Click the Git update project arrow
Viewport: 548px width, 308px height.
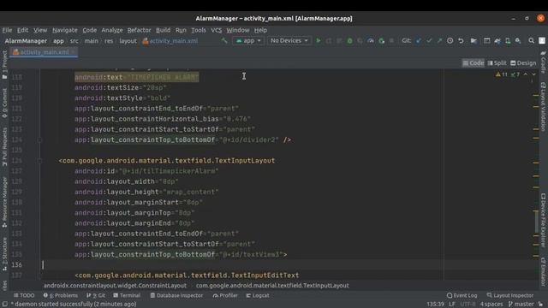click(x=419, y=41)
